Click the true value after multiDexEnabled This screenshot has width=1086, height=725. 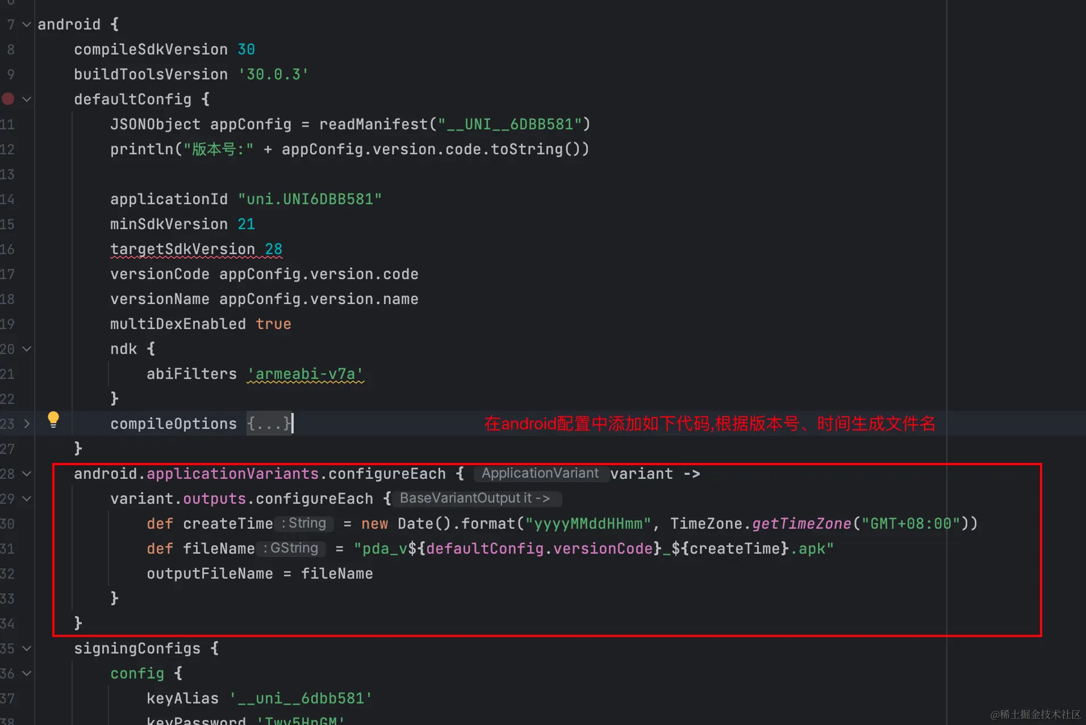tap(273, 324)
